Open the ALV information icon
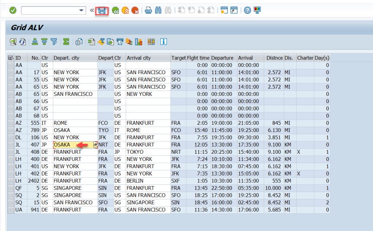This screenshot has height=231, width=373. click(x=163, y=42)
